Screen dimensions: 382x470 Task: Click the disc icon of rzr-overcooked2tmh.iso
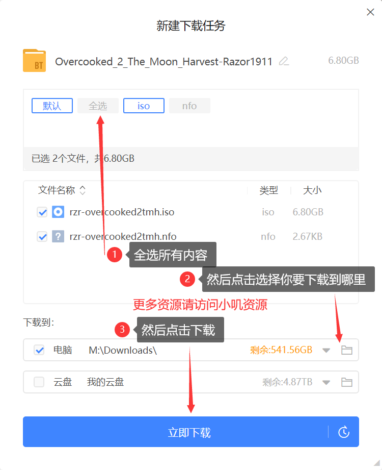pyautogui.click(x=58, y=212)
